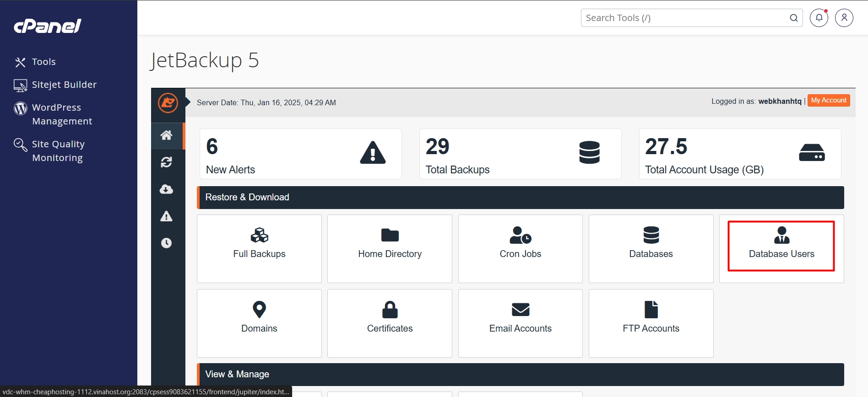Click the Search Tools input field
868x397 pixels.
(x=684, y=18)
